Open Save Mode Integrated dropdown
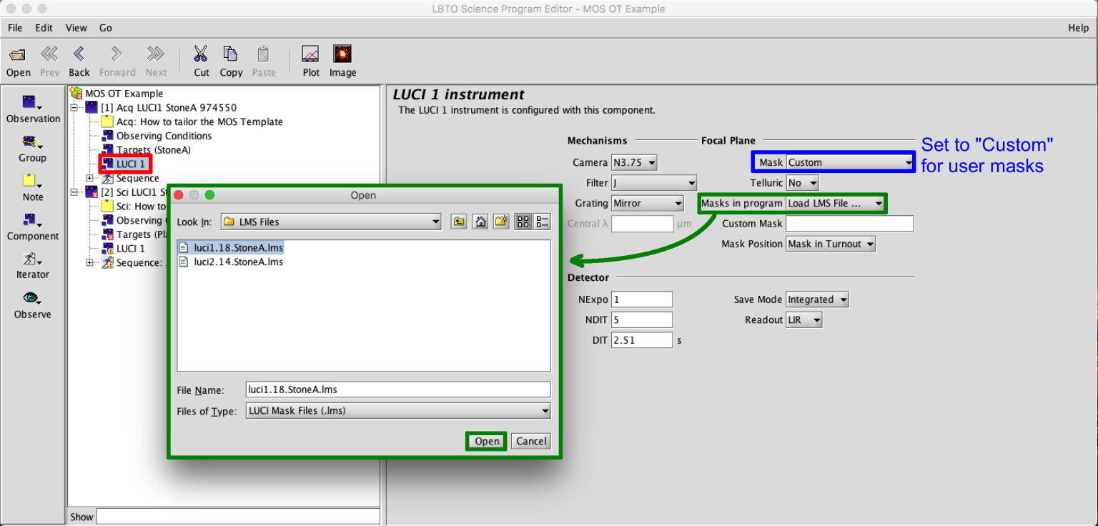1098x526 pixels. pyautogui.click(x=817, y=299)
